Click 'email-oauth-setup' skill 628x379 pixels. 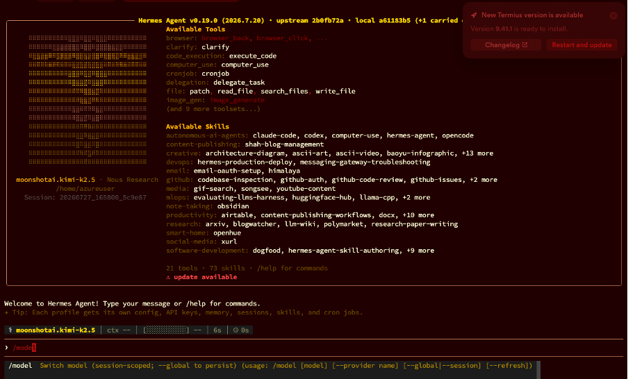[x=227, y=171]
